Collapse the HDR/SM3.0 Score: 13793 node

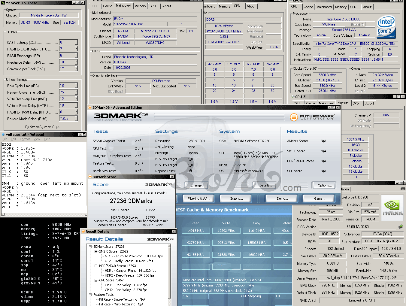[96, 266]
